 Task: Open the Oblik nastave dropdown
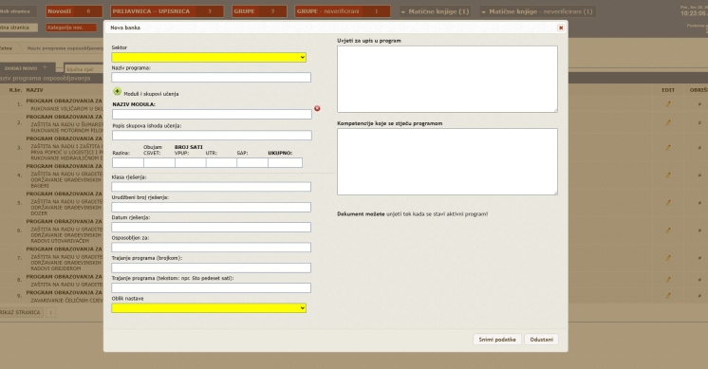pyautogui.click(x=209, y=308)
